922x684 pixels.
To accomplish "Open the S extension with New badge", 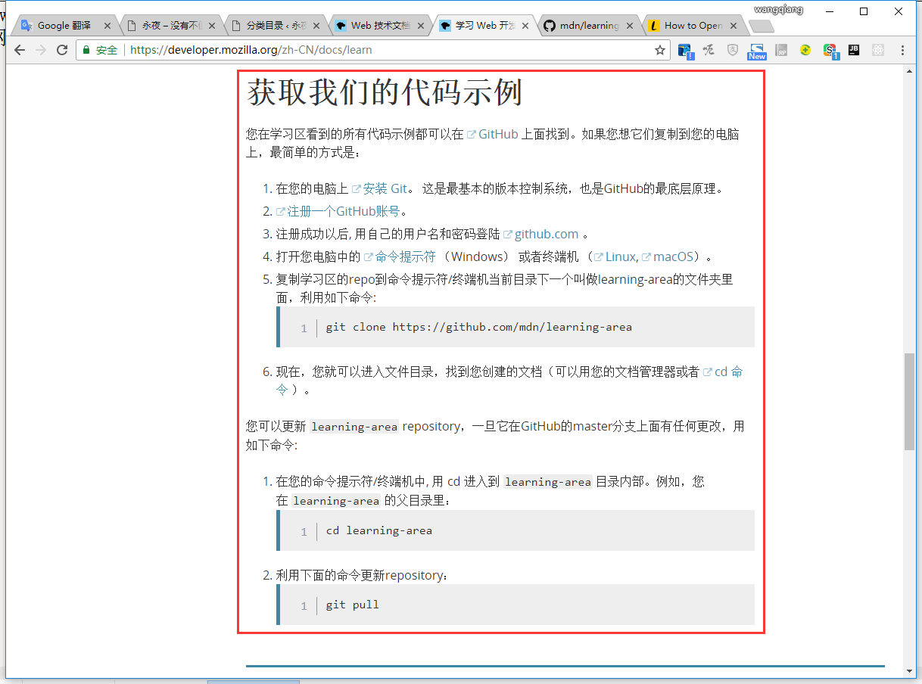I will click(757, 51).
